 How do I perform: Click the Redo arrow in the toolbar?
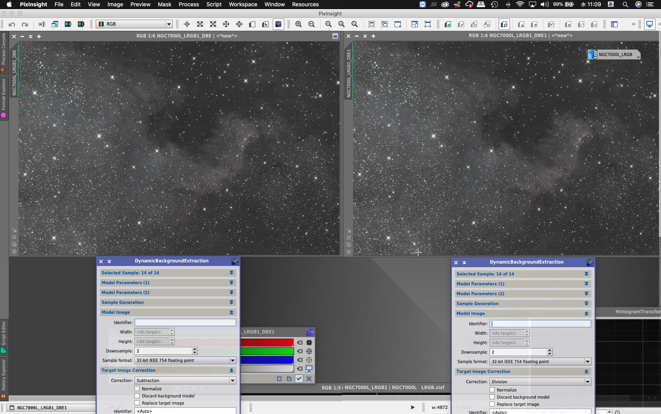pos(25,24)
